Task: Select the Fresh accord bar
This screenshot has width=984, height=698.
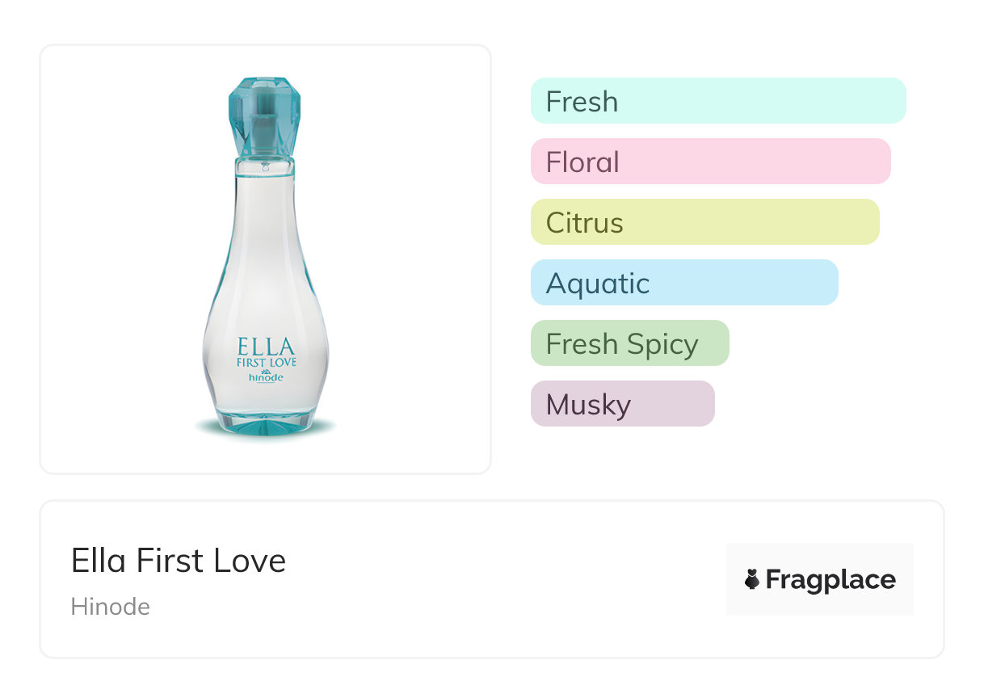Action: 717,101
